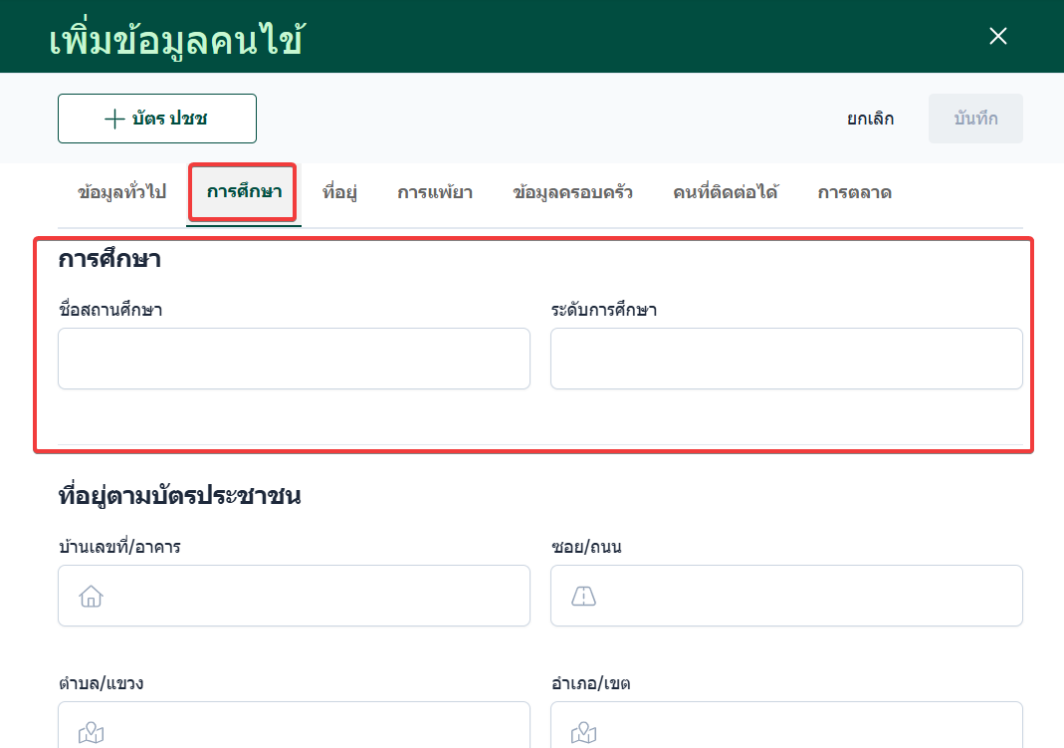Switch to the ข้อมูลครอบครัว tab
The image size is (1064, 748).
coord(572,192)
